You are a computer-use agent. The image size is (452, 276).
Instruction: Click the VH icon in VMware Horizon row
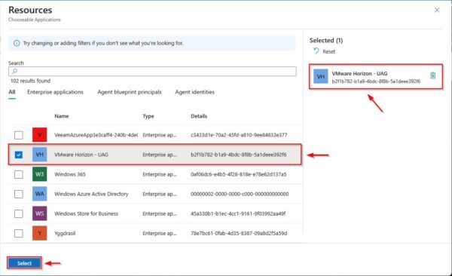pos(39,155)
